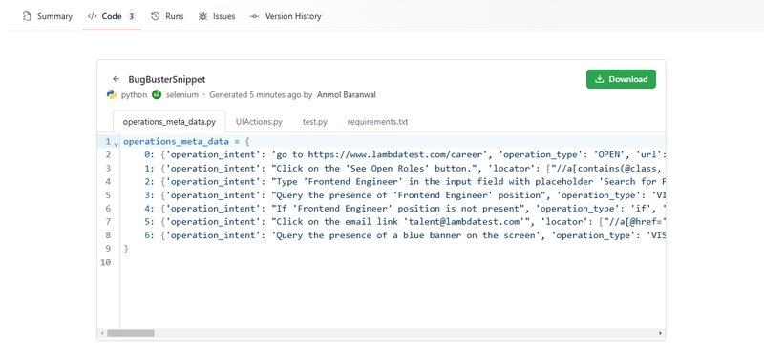The width and height of the screenshot is (764, 343).
Task: Select the UIActions.py file tab
Action: pos(259,122)
